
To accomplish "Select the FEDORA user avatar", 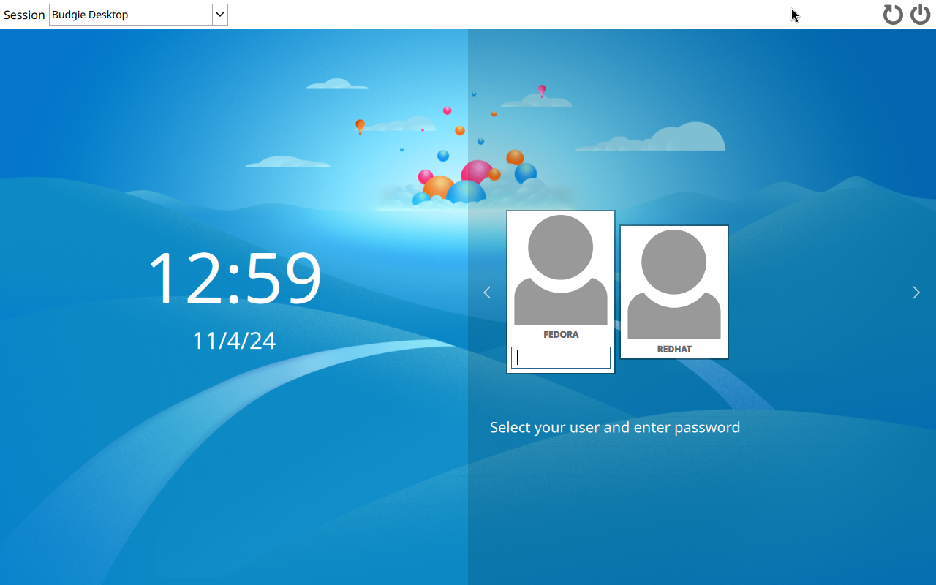I will point(561,270).
